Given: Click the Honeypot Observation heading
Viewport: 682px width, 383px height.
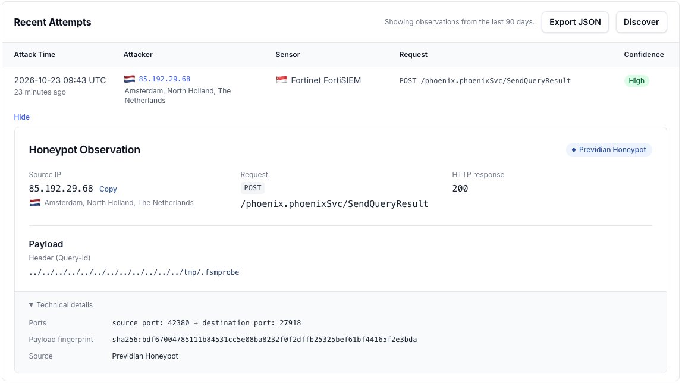Looking at the screenshot, I should 84,150.
